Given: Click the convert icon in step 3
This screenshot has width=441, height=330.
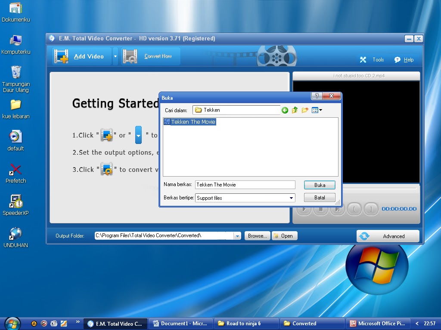Looking at the screenshot, I should point(107,169).
